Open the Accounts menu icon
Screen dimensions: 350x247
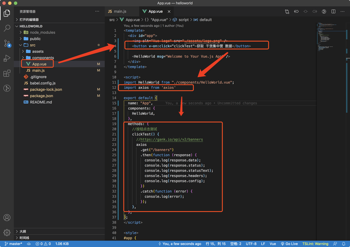pos(7,217)
